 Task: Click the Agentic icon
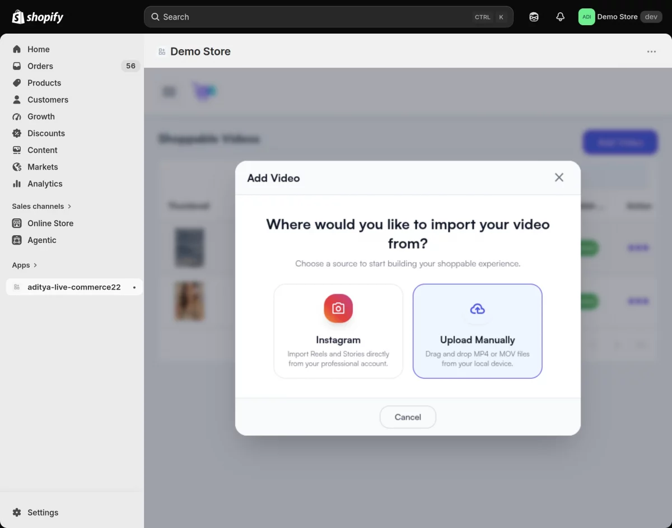pos(17,240)
